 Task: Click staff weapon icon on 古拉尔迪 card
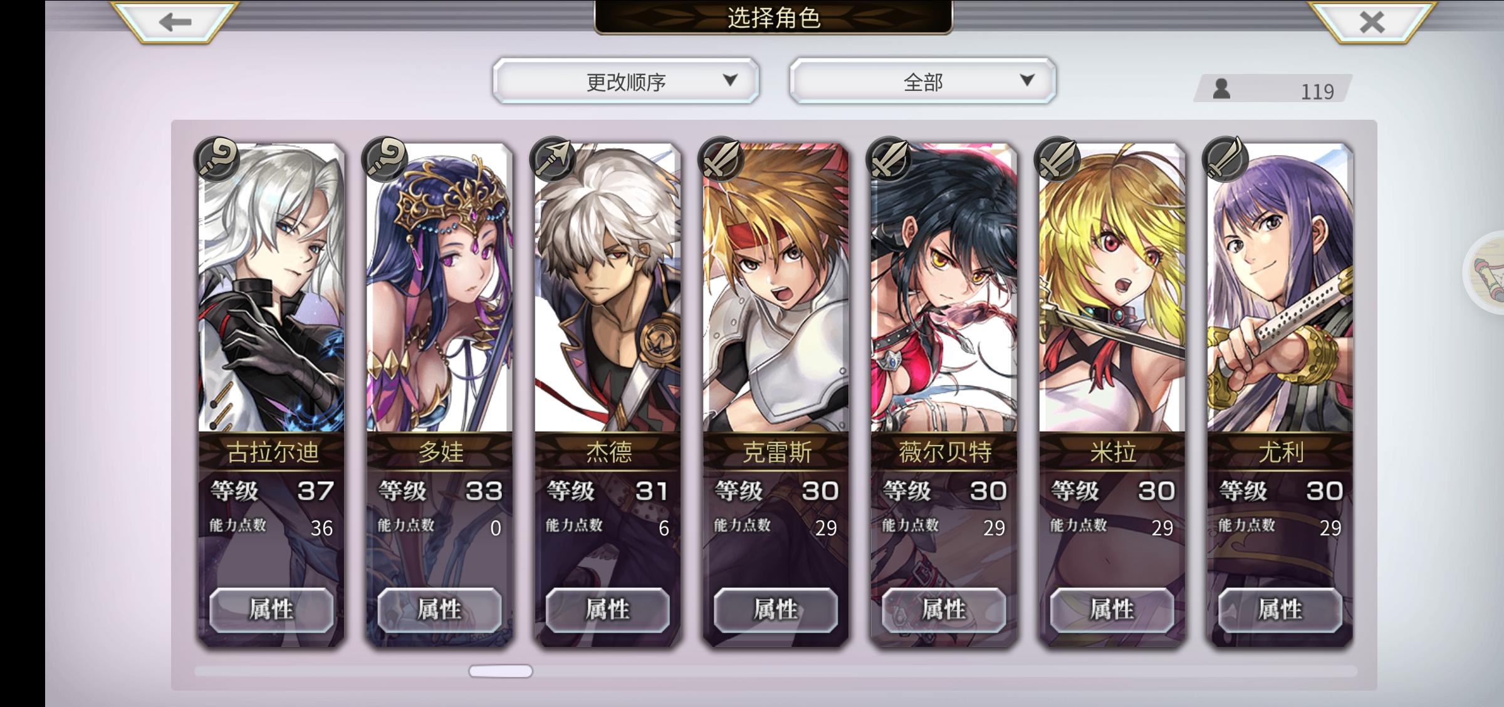(217, 159)
